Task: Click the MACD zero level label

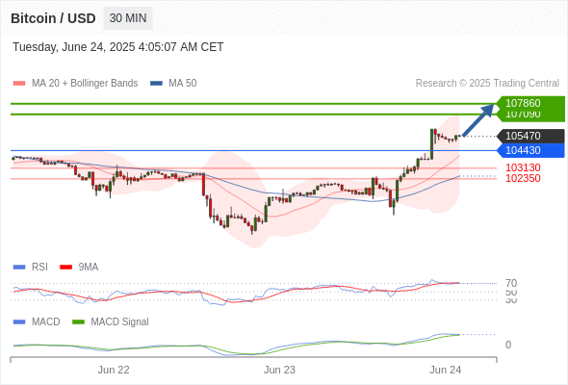Action: [508, 345]
